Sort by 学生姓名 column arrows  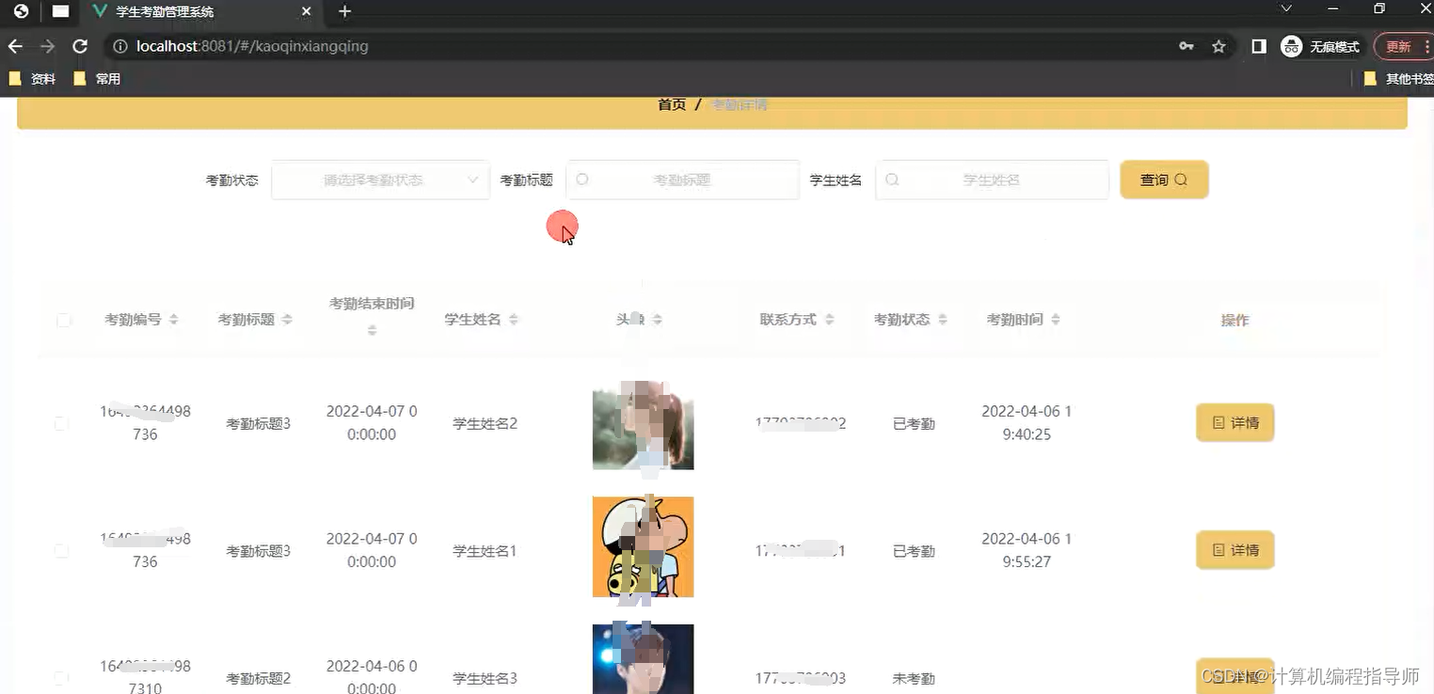click(514, 320)
